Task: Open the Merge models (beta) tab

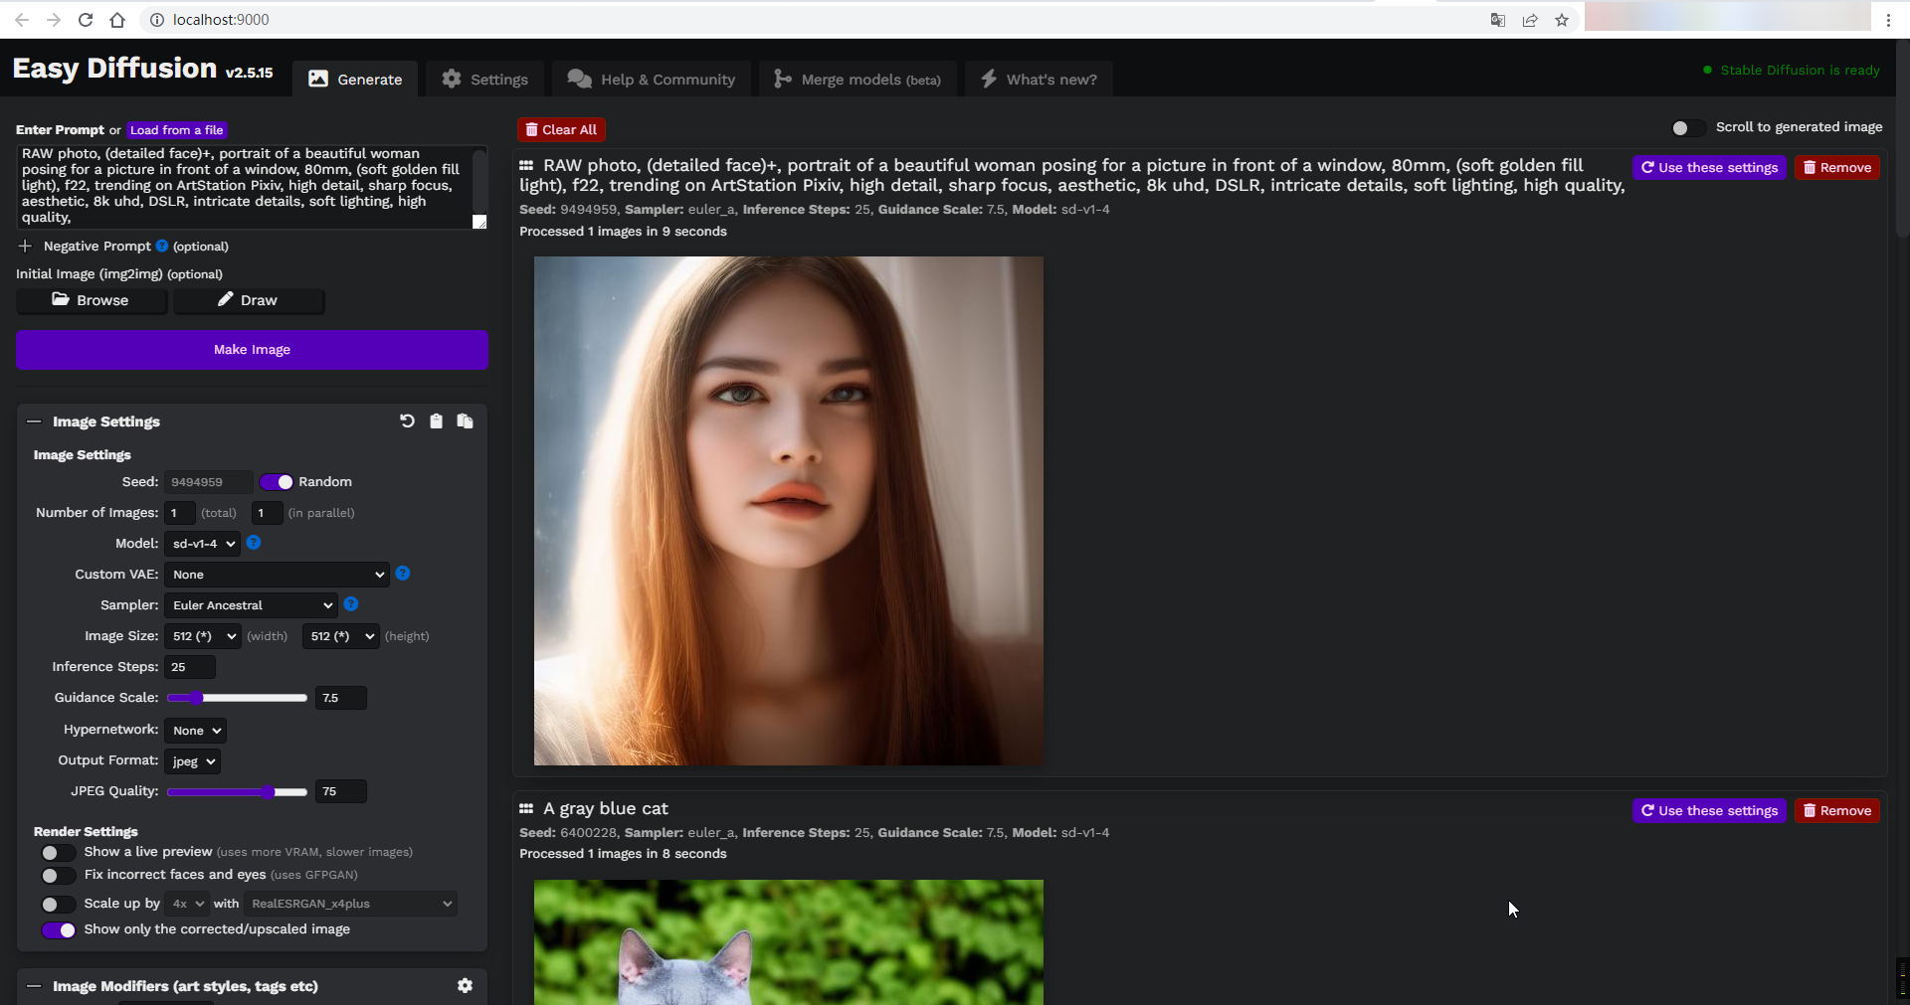Action: [x=858, y=80]
